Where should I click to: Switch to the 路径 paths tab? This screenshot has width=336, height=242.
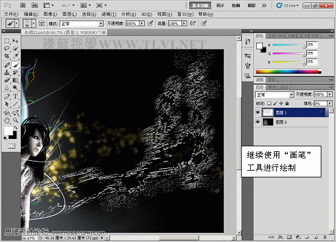(x=284, y=87)
